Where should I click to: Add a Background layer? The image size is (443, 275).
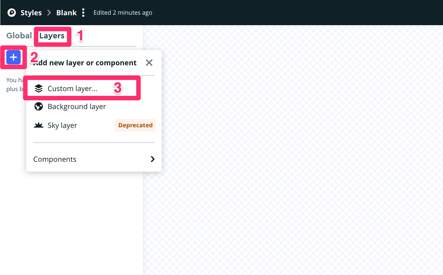(77, 107)
